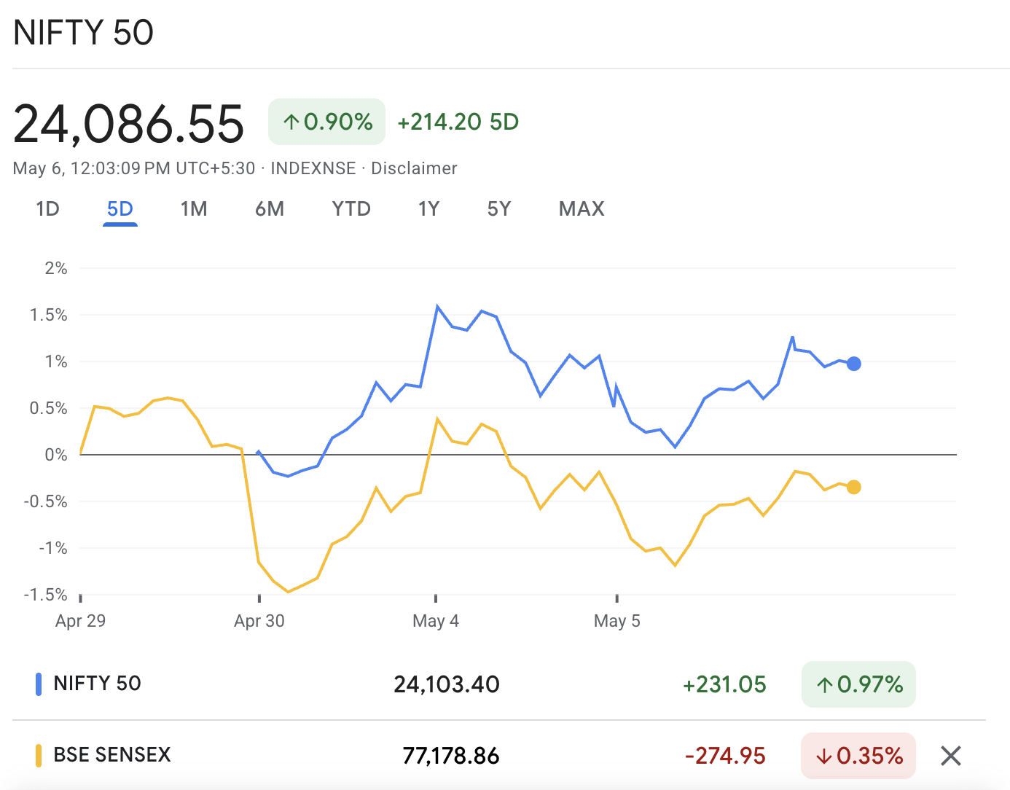Click the NIFTY 50 legend row label
The image size is (1010, 790).
[x=98, y=684]
